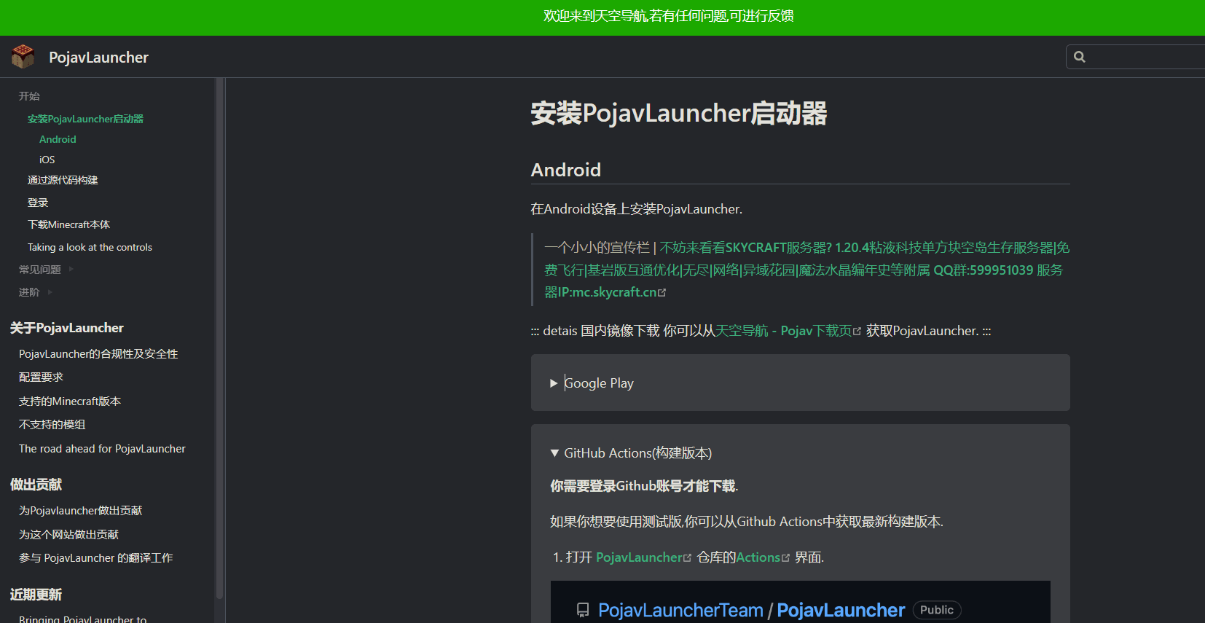
Task: Open The road ahead for PojavLauncher
Action: [x=102, y=449]
